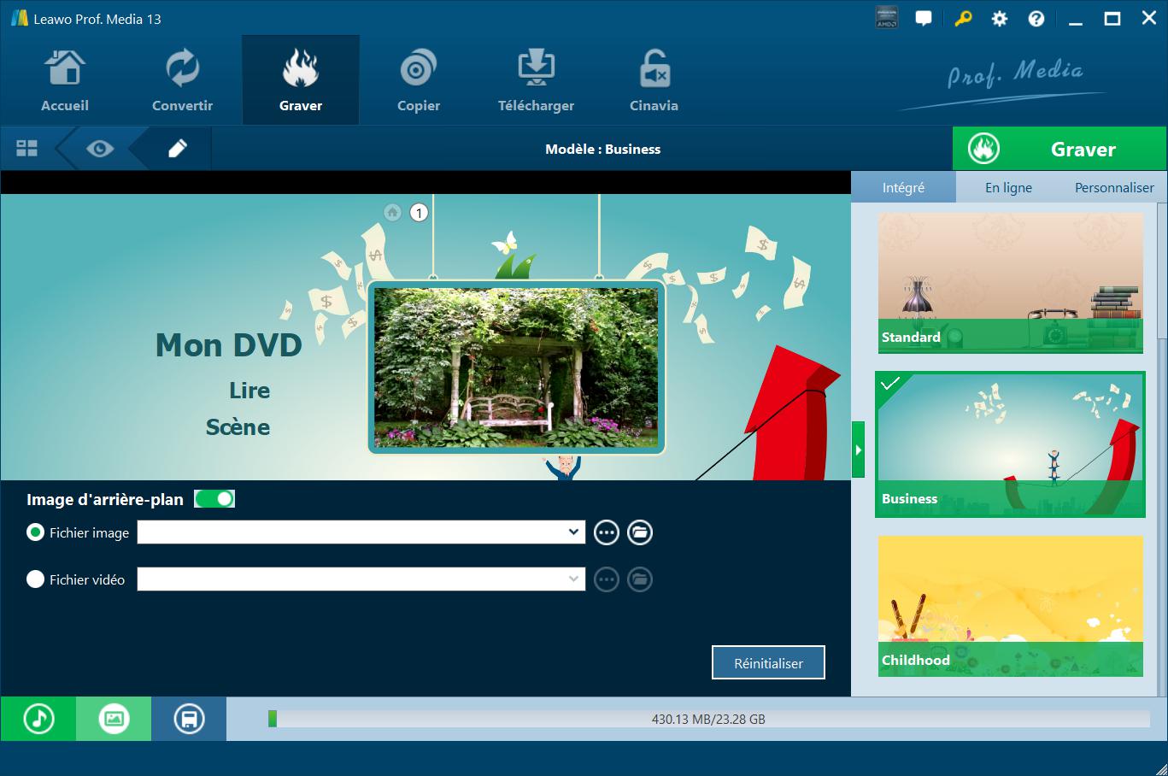Switch to the En ligne templates tab
1168x776 pixels.
[x=1008, y=187]
